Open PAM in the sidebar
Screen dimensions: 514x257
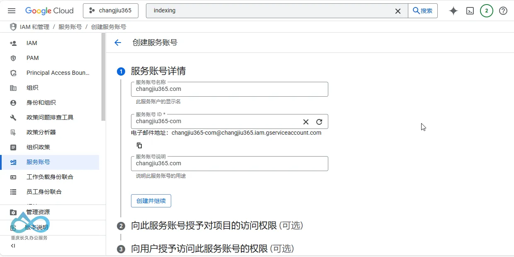50,58
